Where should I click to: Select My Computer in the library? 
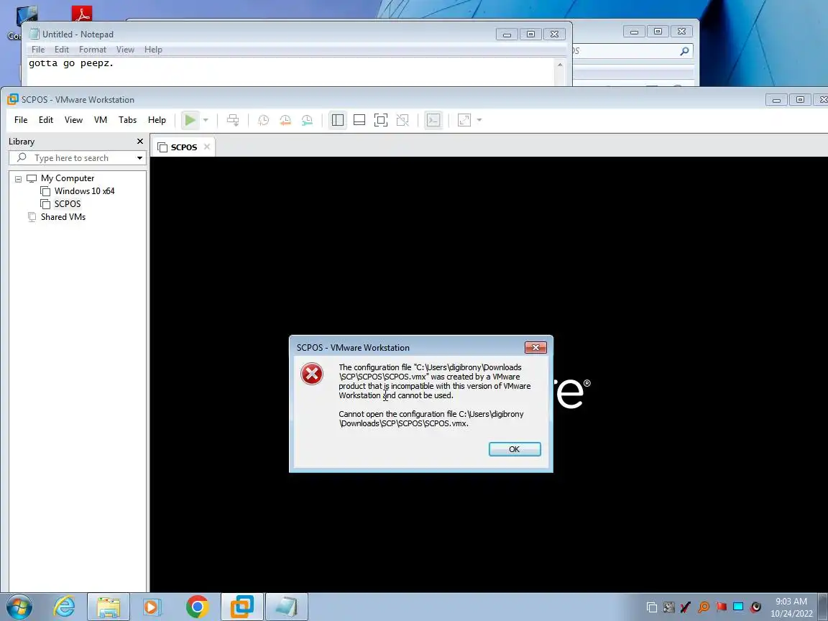(68, 178)
